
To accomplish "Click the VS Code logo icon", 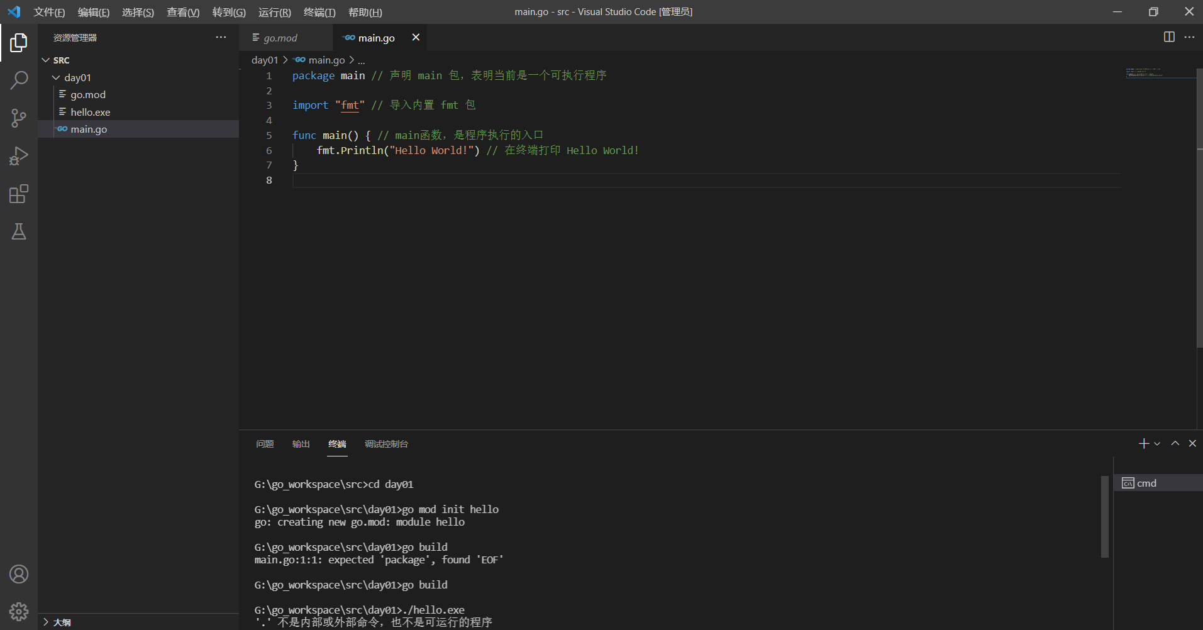I will click(x=14, y=12).
